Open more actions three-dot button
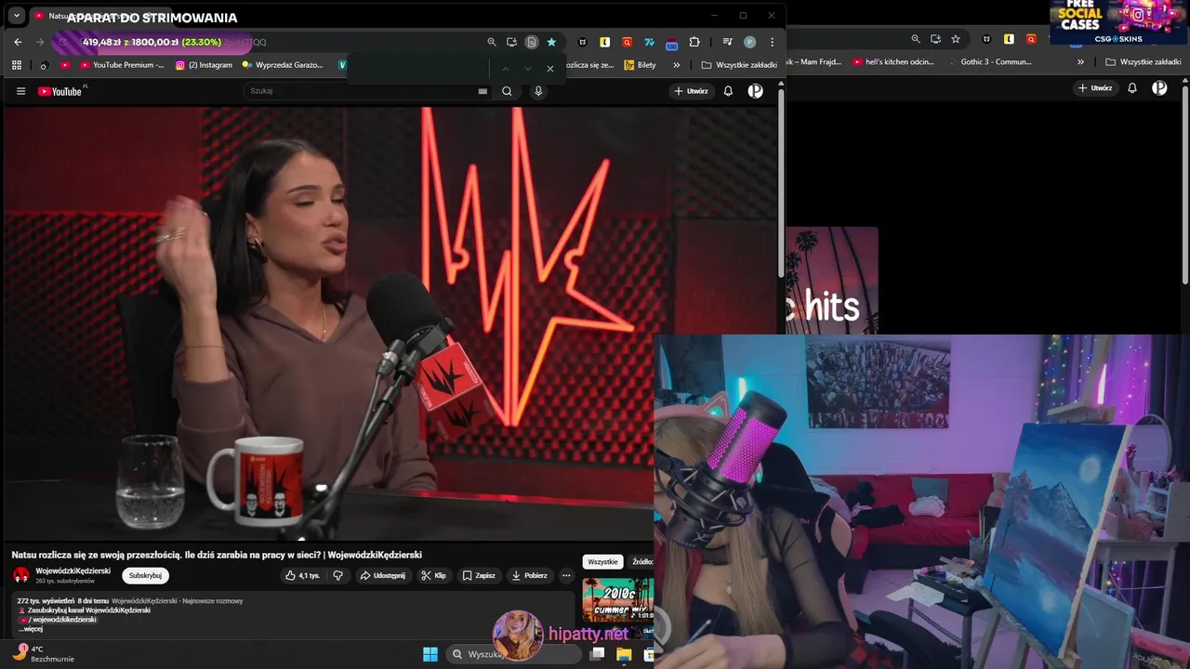 [566, 576]
